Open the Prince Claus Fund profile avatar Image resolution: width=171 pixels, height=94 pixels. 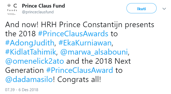(12, 9)
